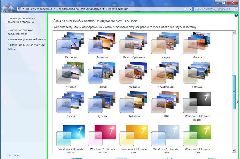The image size is (240, 159).
Task: Select the Испания theme
Action: tap(71, 45)
